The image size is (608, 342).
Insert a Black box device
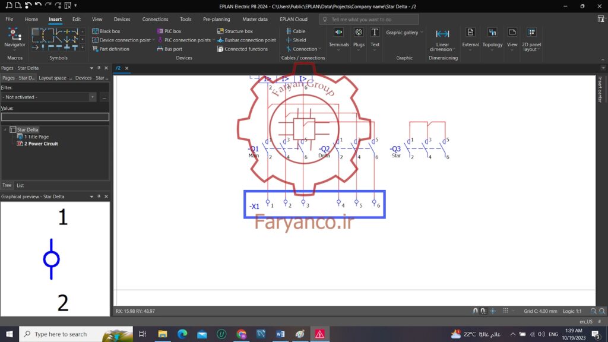(x=106, y=31)
